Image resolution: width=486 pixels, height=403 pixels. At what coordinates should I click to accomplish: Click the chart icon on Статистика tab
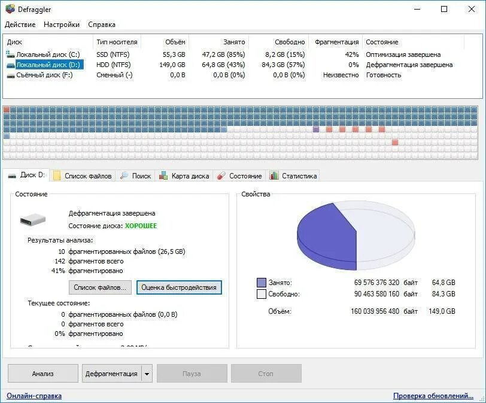click(x=274, y=175)
